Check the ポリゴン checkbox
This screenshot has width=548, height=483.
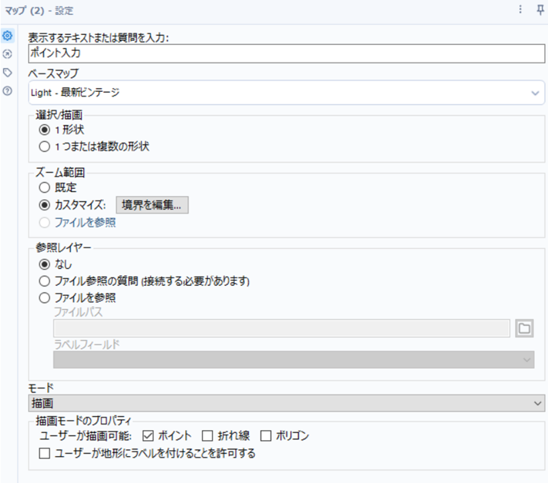266,436
